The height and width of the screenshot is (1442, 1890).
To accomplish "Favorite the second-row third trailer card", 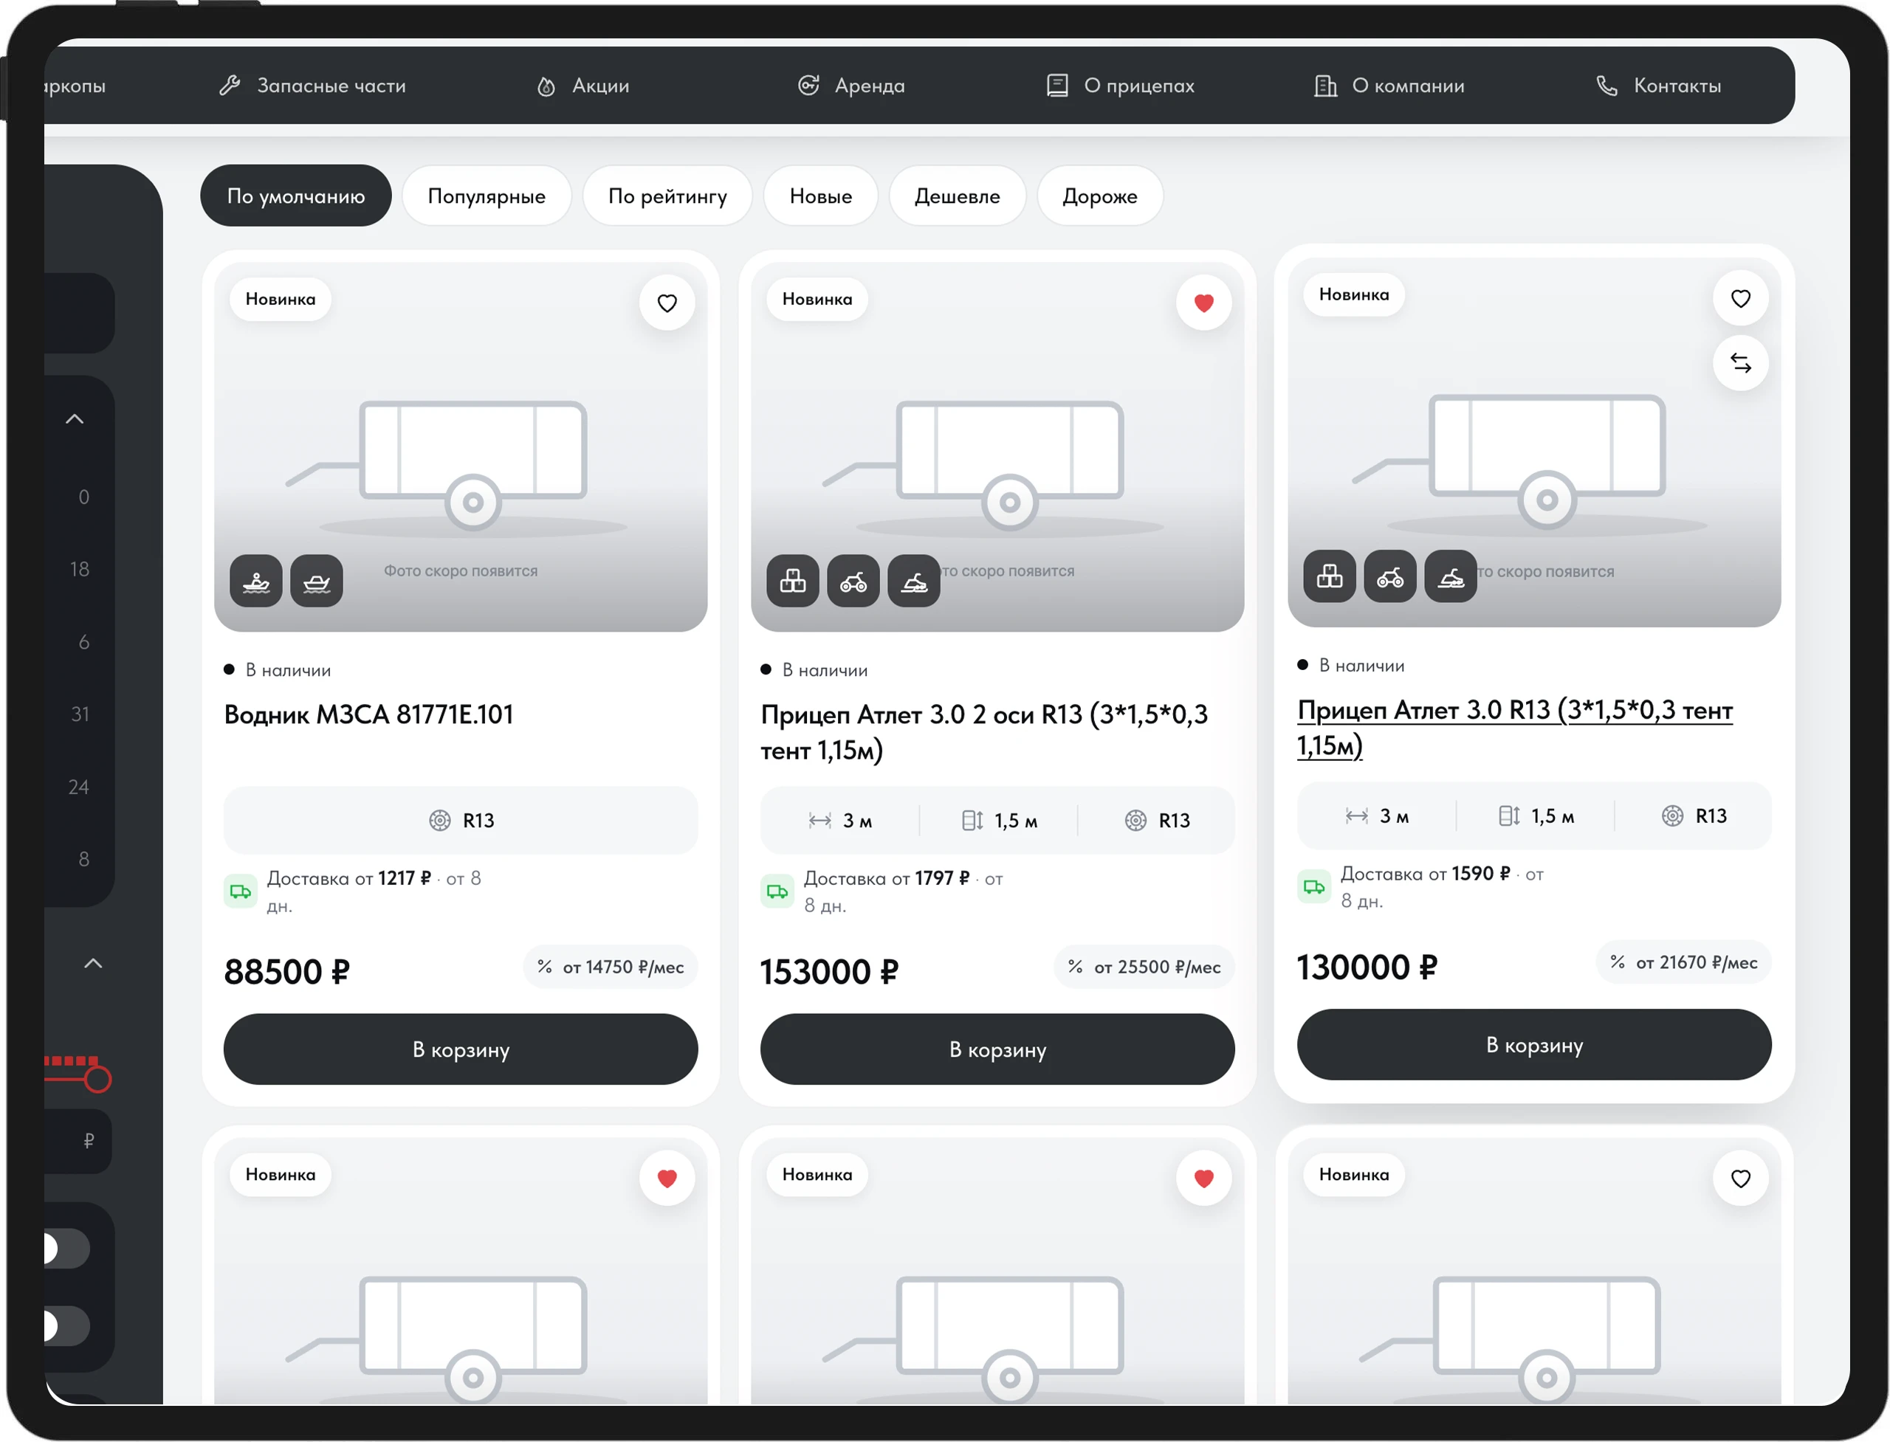I will (1739, 1179).
